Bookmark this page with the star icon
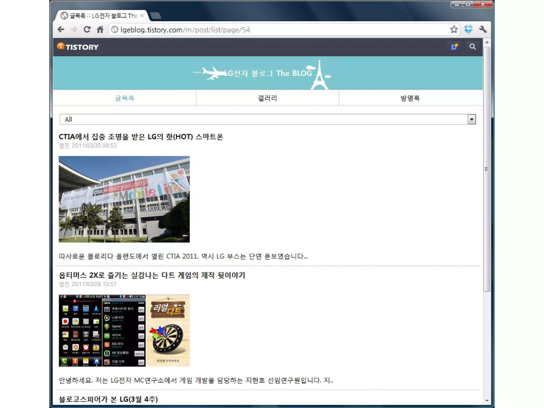This screenshot has height=408, width=544. click(x=454, y=29)
